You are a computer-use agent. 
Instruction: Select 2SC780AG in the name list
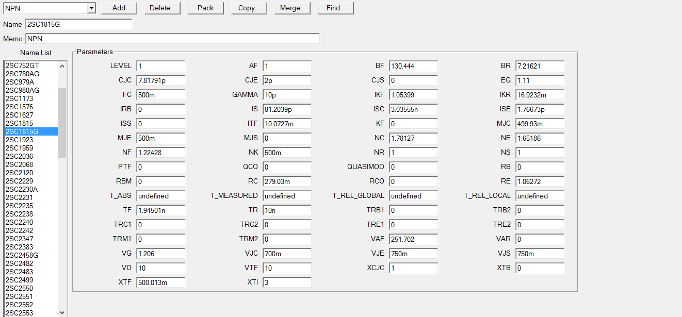[31, 74]
